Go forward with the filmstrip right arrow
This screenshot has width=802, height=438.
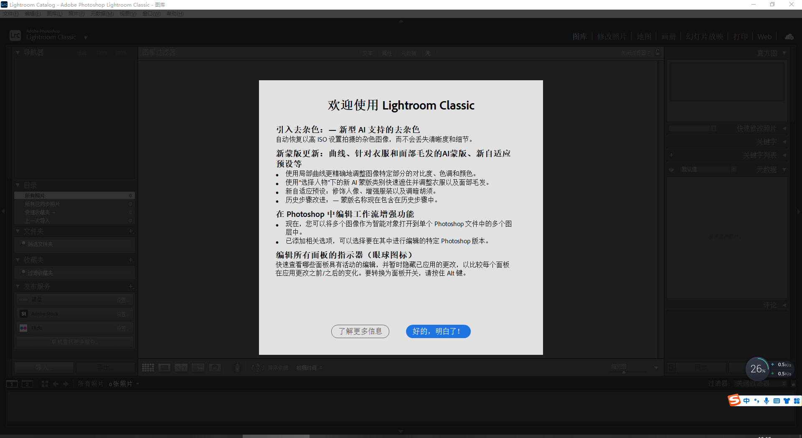tap(66, 384)
